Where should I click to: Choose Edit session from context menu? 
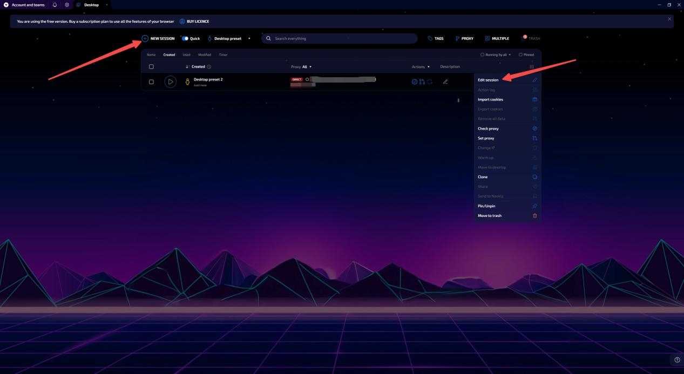[488, 80]
